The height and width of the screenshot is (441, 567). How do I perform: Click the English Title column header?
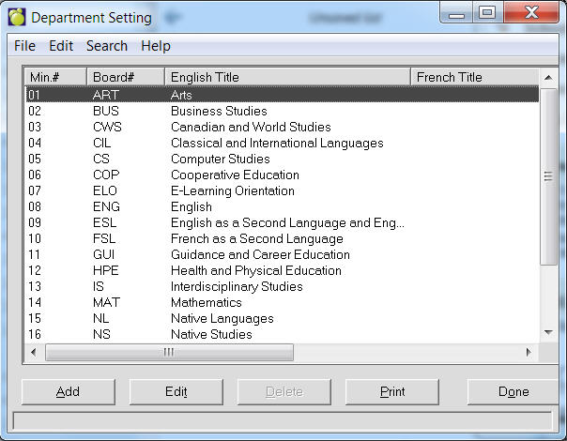pyautogui.click(x=287, y=77)
